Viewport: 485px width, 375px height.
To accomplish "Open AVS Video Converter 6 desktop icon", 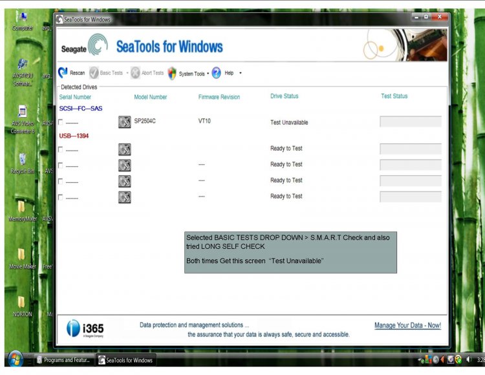I will pyautogui.click(x=23, y=120).
